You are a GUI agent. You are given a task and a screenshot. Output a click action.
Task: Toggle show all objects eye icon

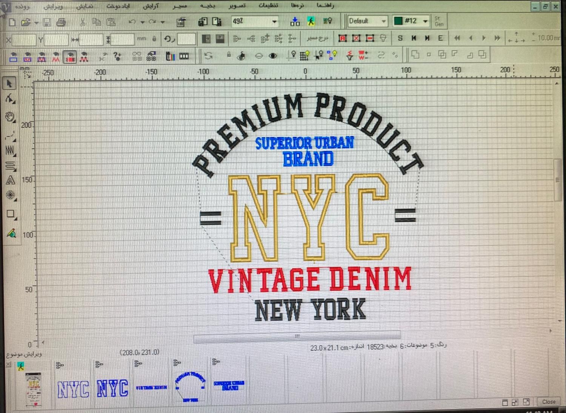point(273,56)
